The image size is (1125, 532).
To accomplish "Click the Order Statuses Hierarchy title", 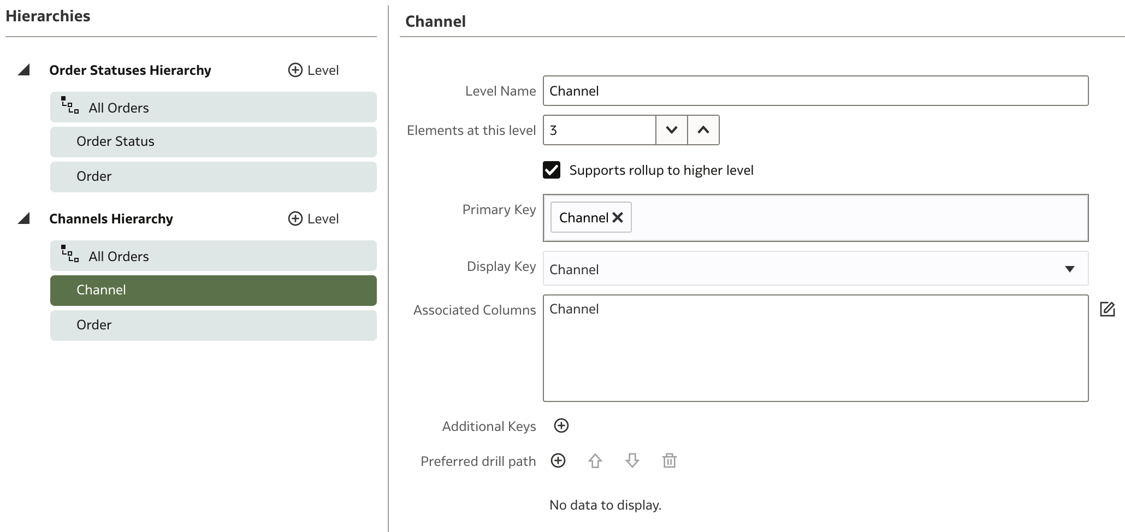I will click(130, 70).
